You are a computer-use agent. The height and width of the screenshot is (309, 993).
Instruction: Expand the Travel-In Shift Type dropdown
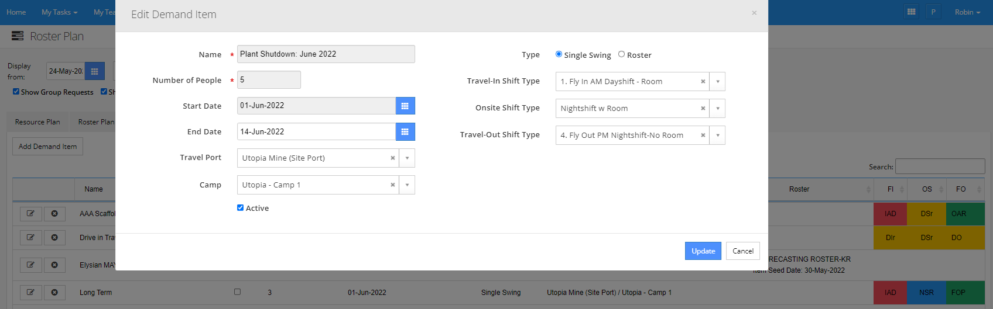click(x=717, y=82)
